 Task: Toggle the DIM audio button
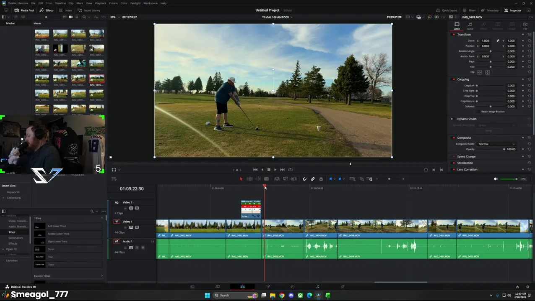(523, 179)
